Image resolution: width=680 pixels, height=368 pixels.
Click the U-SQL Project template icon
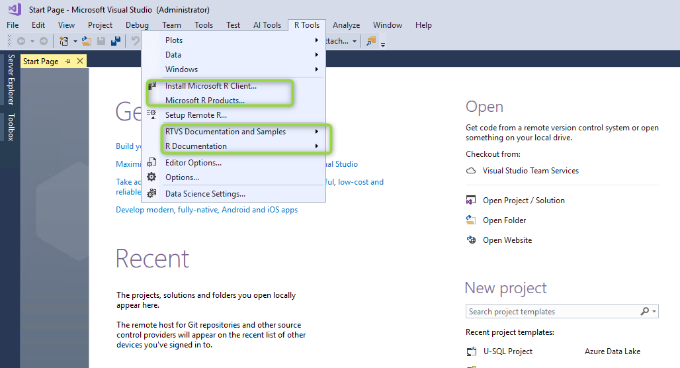[x=471, y=351]
